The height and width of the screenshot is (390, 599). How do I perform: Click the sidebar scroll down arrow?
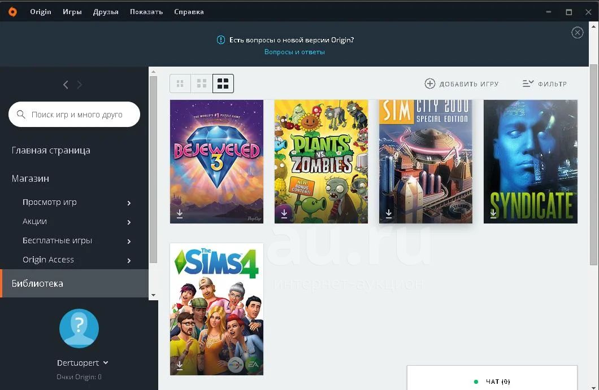tap(153, 295)
